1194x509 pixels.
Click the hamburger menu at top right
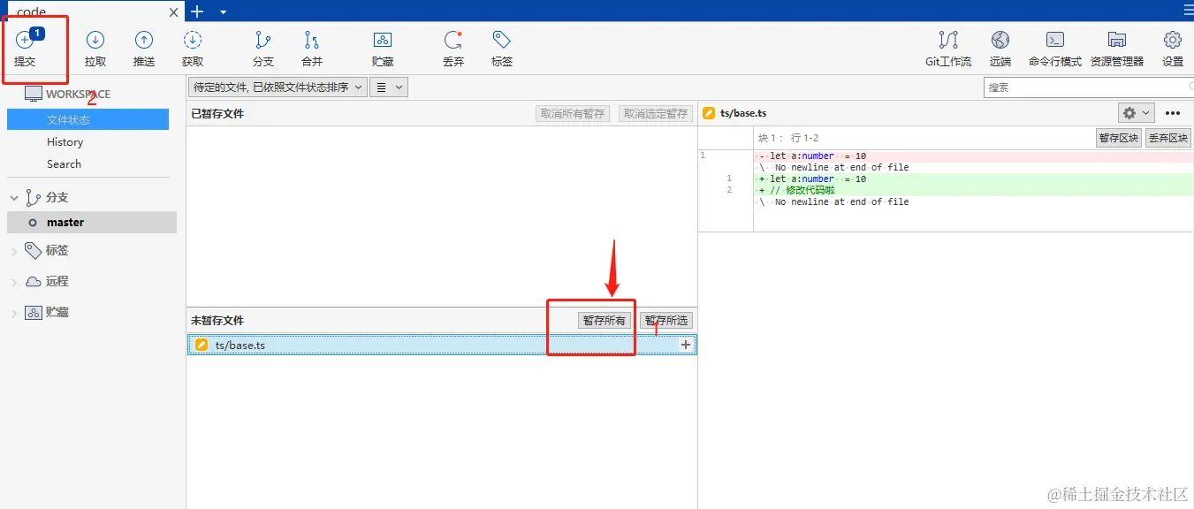point(1188,10)
